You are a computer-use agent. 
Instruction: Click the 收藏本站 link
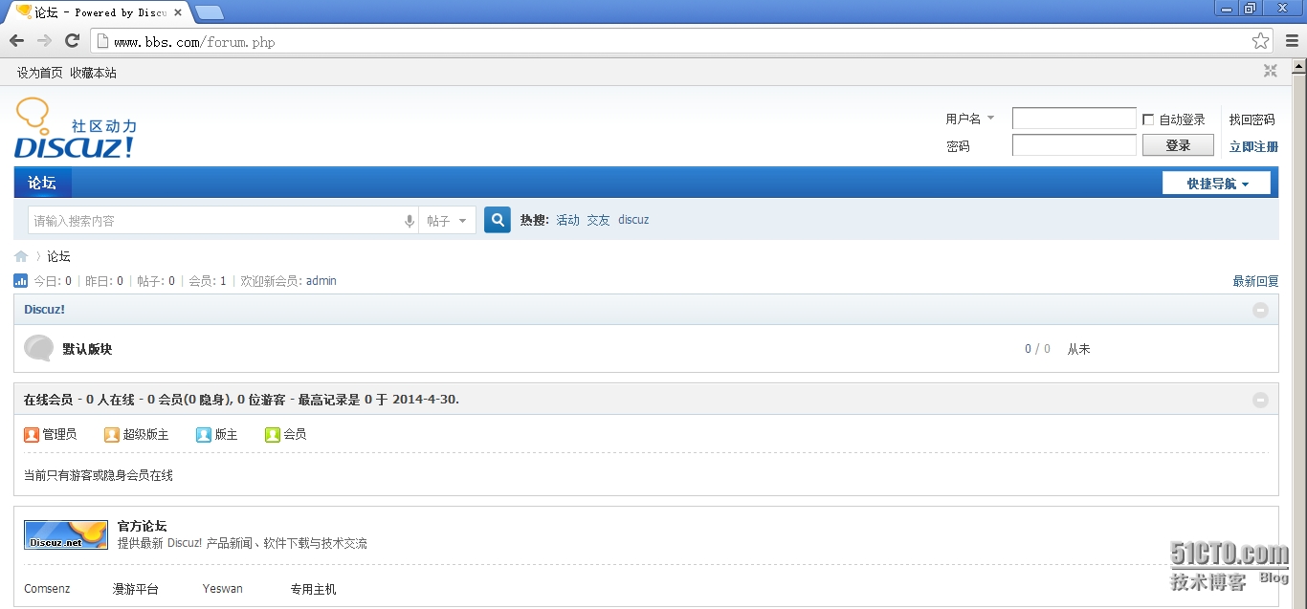point(93,73)
